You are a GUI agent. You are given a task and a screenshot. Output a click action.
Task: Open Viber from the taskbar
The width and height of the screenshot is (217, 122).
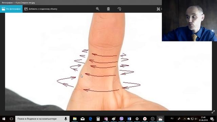coord(121,119)
